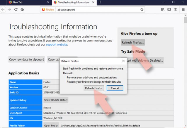This screenshot has width=187, height=128.
Task: Click Show Update History button
Action: [56, 100]
